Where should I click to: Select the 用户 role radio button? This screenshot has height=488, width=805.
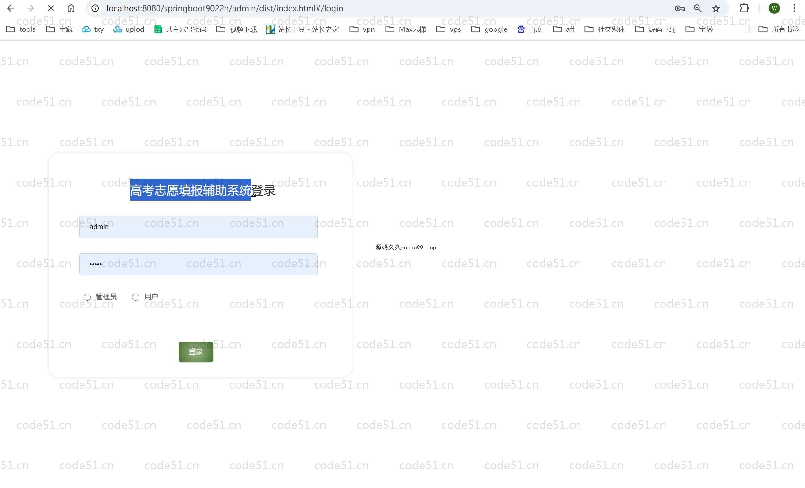pyautogui.click(x=136, y=297)
